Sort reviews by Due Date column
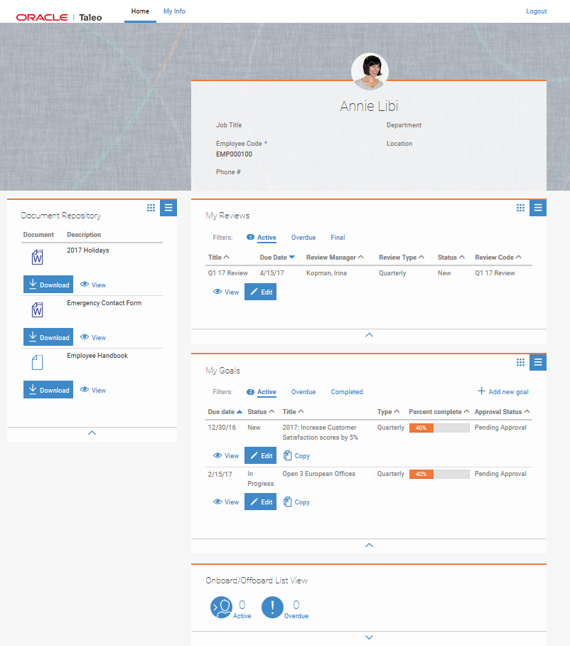 tap(277, 257)
